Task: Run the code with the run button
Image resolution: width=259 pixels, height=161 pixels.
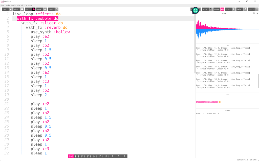Action: (7, 9)
